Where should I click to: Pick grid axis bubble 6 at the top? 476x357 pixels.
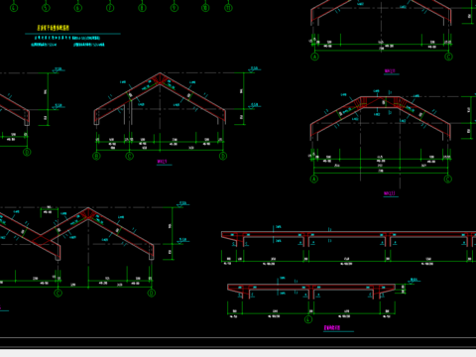click(78, 8)
